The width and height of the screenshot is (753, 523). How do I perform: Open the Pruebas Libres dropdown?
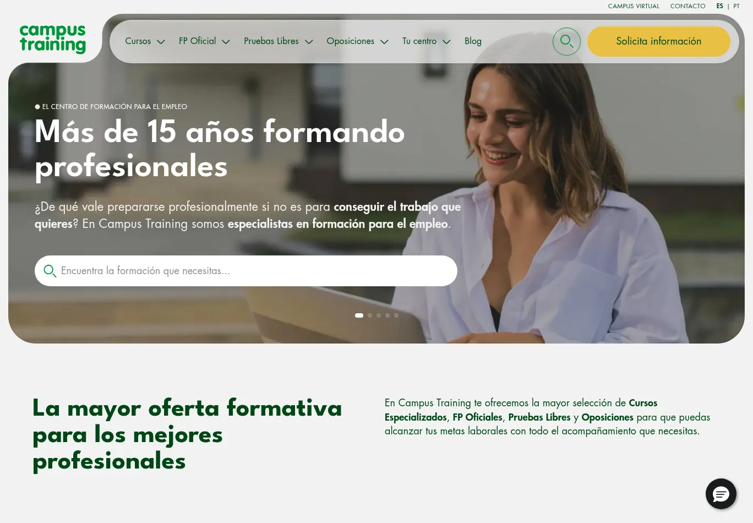click(x=279, y=41)
